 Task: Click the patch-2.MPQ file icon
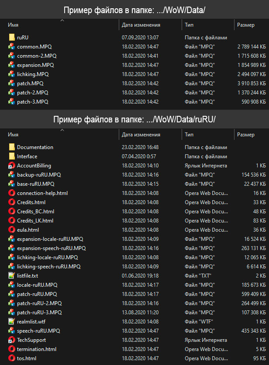(x=12, y=92)
